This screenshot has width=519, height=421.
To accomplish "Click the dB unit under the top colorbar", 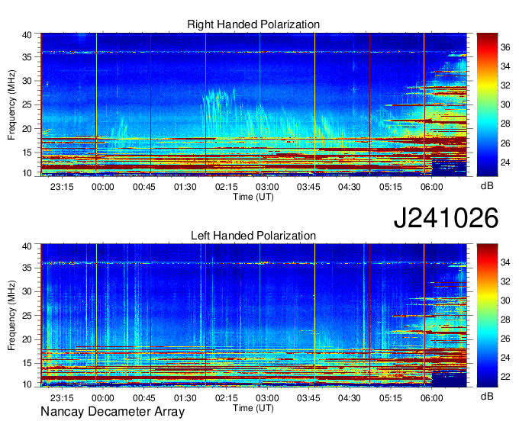I will point(487,186).
